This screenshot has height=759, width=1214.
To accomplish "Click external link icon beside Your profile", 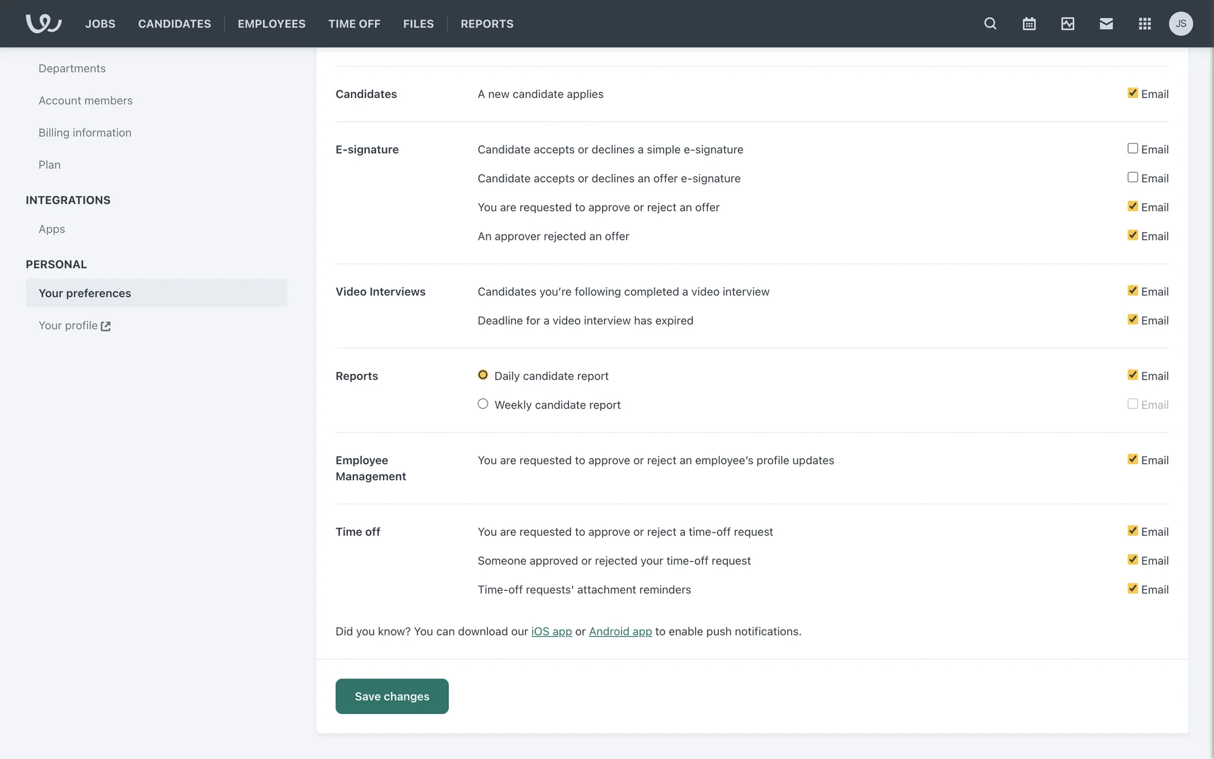I will pos(106,326).
